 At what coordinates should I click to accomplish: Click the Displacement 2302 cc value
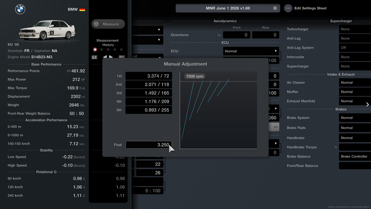coord(78,96)
